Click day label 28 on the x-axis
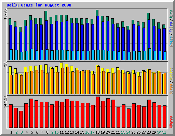175x136 pixels. click(x=149, y=132)
